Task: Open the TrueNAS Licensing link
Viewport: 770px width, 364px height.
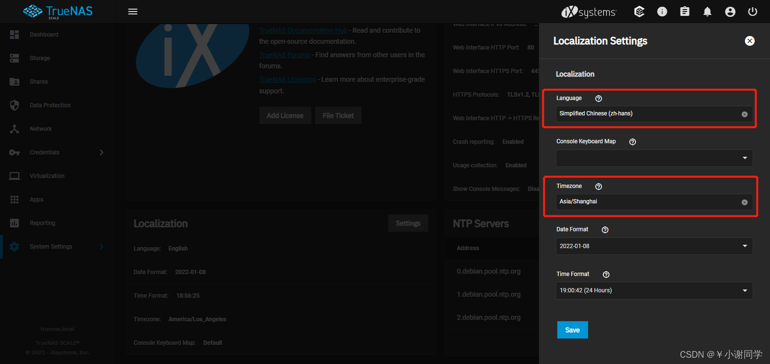Action: (287, 79)
